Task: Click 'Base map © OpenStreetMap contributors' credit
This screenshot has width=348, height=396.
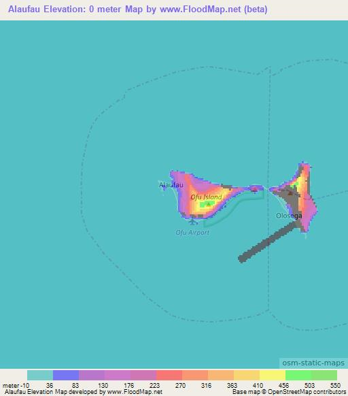Action: 289,392
